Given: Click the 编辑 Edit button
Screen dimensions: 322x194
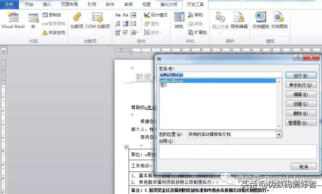Looking at the screenshot, I should point(301,94).
